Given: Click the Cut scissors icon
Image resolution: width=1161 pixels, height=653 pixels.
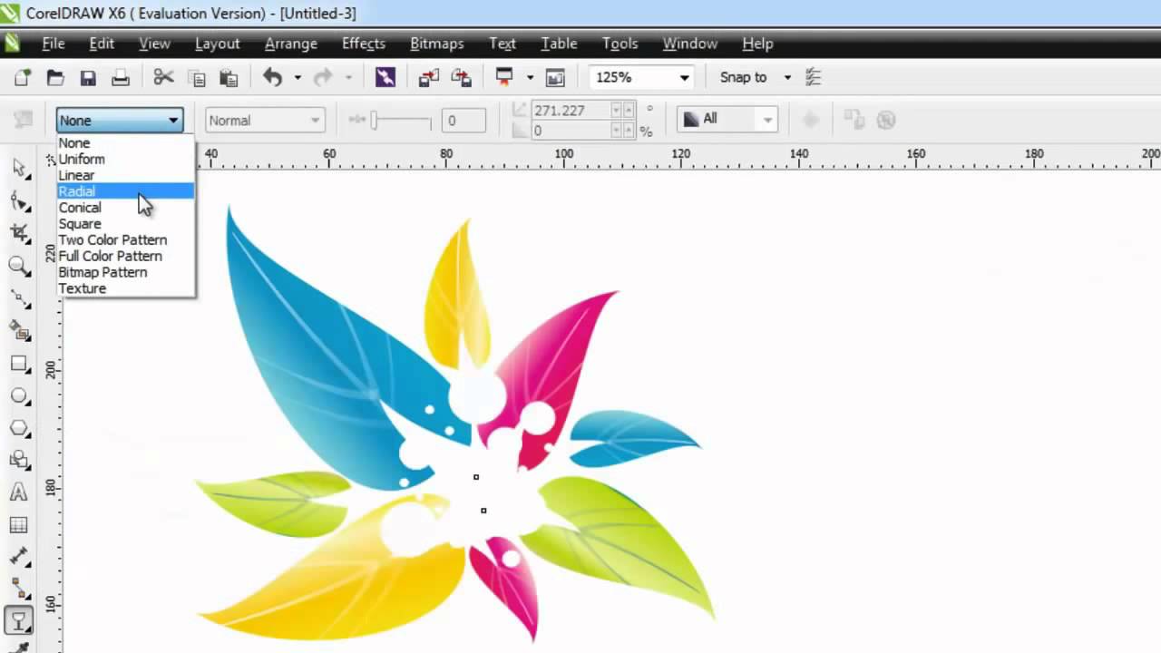Looking at the screenshot, I should (x=163, y=78).
